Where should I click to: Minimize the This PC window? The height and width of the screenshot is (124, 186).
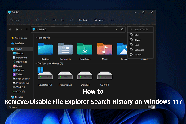pos(135,12)
